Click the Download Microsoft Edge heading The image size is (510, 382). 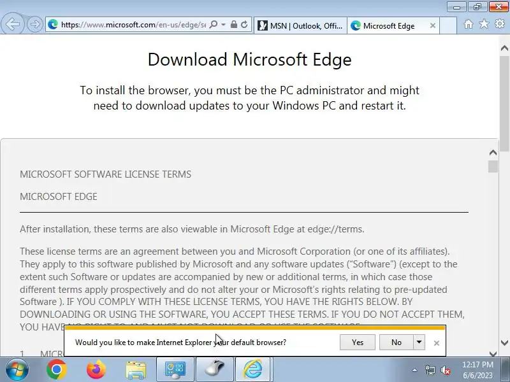pos(249,59)
